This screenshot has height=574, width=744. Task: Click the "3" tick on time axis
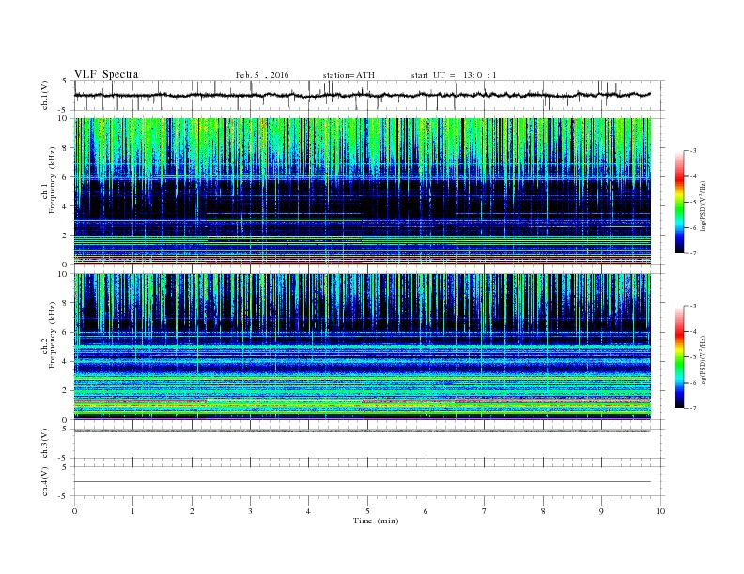pos(250,511)
